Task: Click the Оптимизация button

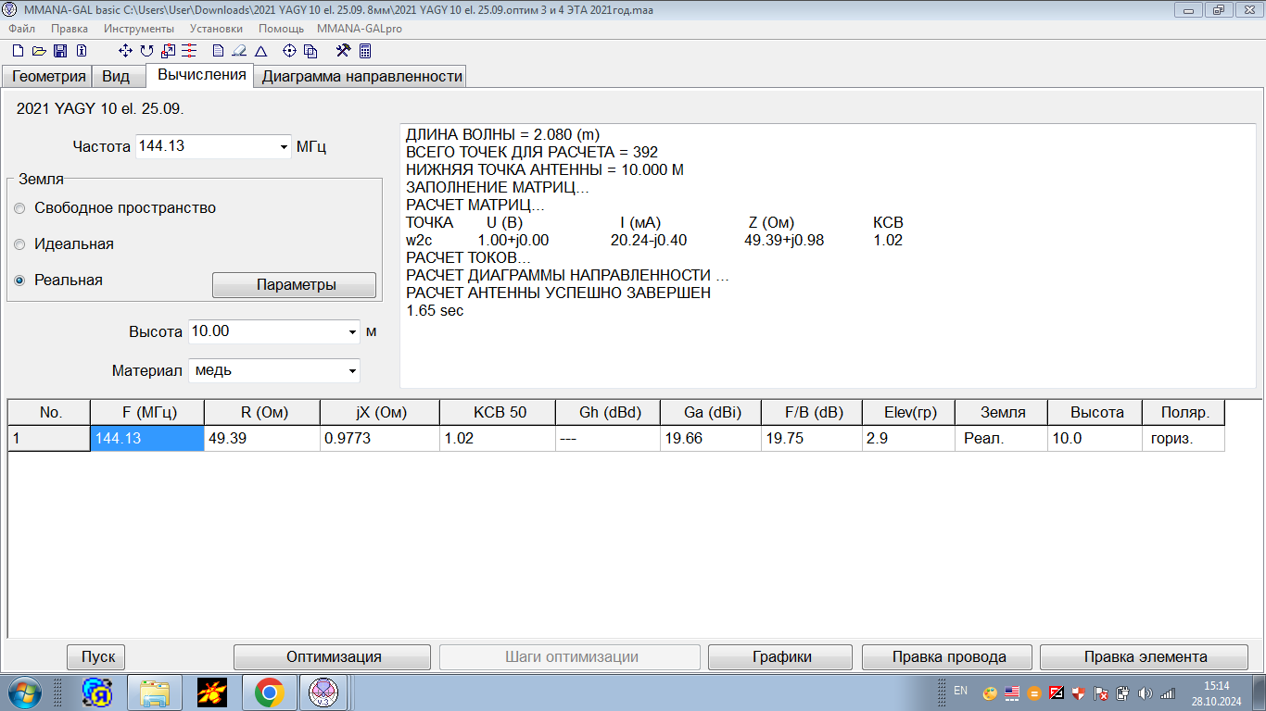Action: pos(334,656)
